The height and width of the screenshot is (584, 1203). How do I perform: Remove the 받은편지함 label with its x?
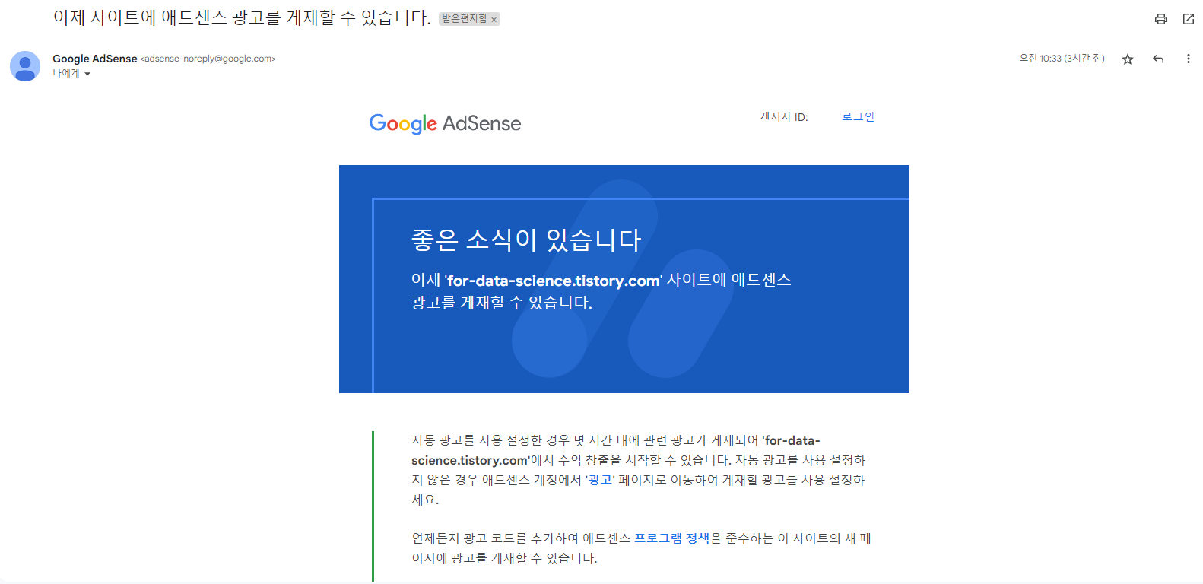[x=494, y=20]
